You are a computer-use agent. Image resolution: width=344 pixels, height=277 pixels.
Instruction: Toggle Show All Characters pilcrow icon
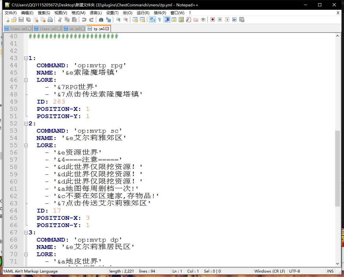(x=160, y=20)
